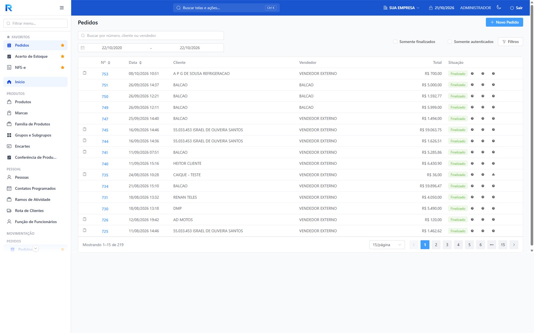Enable Somente autenticados checkbox

pos(450,42)
